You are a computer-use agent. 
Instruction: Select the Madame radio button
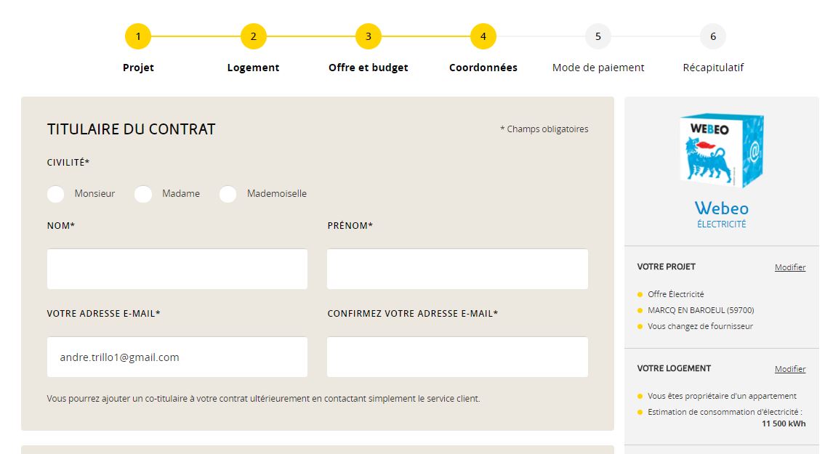pos(143,195)
